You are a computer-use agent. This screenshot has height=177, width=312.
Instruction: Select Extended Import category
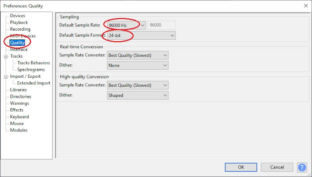34,83
